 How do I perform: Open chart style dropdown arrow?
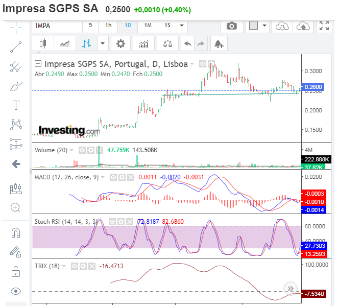click(x=103, y=44)
